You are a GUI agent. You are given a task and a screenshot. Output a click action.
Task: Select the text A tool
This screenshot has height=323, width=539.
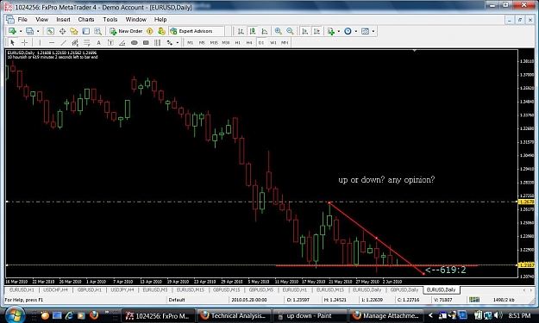pos(98,42)
